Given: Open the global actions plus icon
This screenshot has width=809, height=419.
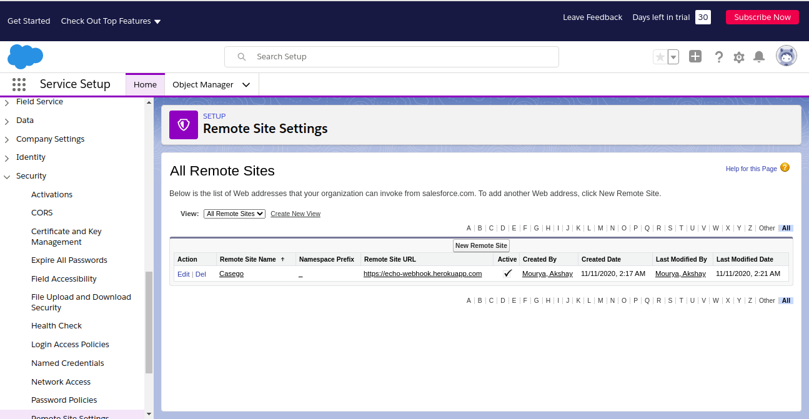Looking at the screenshot, I should [x=695, y=56].
